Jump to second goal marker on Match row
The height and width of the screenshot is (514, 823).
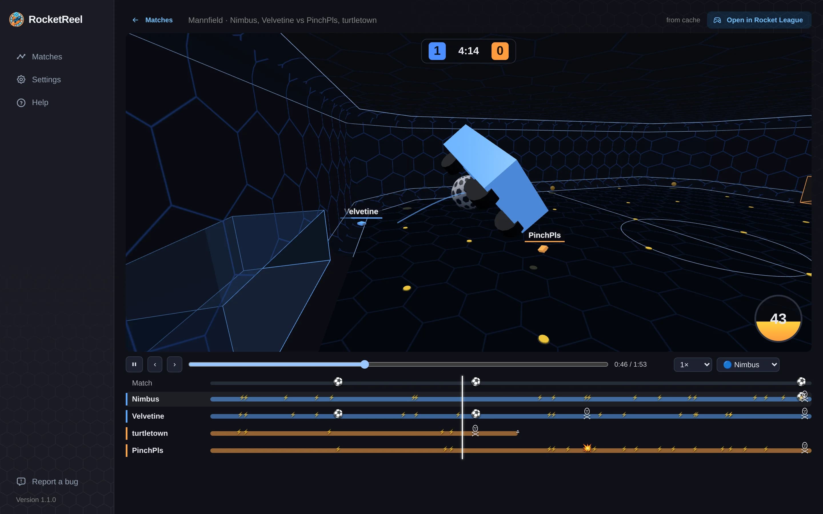476,382
